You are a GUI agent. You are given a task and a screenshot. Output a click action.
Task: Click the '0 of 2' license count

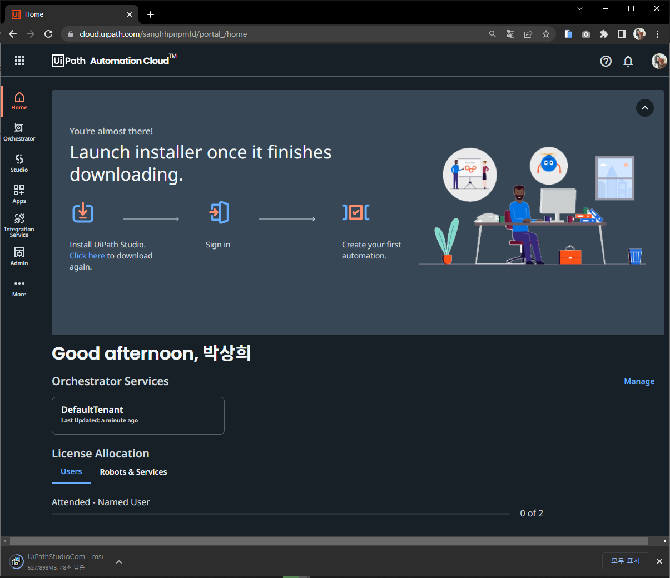(532, 513)
